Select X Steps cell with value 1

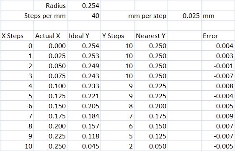[x=17, y=56]
